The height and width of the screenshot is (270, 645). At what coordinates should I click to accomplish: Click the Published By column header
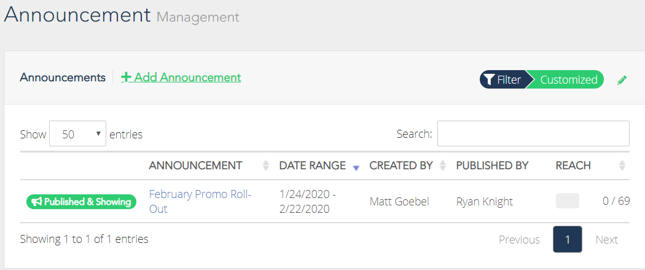[x=492, y=165]
